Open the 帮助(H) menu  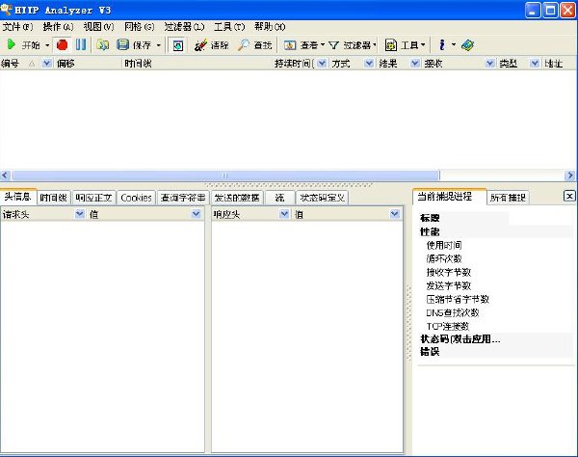(270, 27)
